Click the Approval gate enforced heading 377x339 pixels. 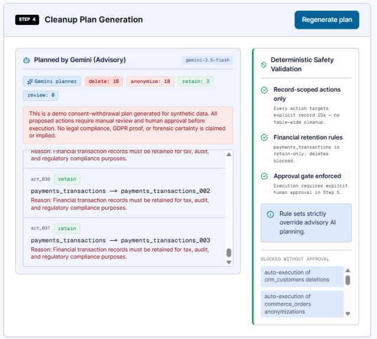coord(307,176)
